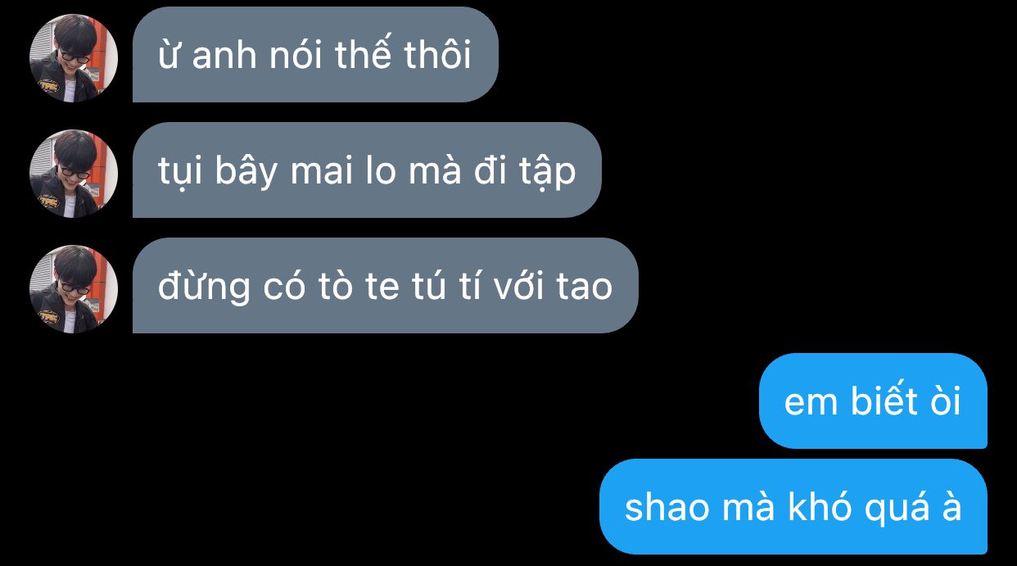The width and height of the screenshot is (1017, 566).
Task: Click the word "đừng" in the third message
Action: coord(204,288)
